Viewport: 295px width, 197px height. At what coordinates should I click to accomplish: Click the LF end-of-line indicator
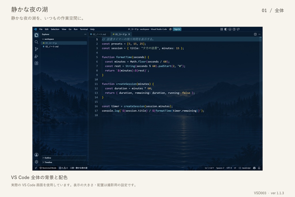tap(235, 168)
